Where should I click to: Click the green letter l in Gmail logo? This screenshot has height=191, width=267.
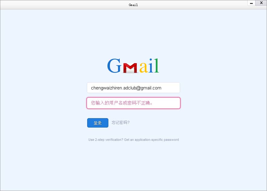point(157,66)
